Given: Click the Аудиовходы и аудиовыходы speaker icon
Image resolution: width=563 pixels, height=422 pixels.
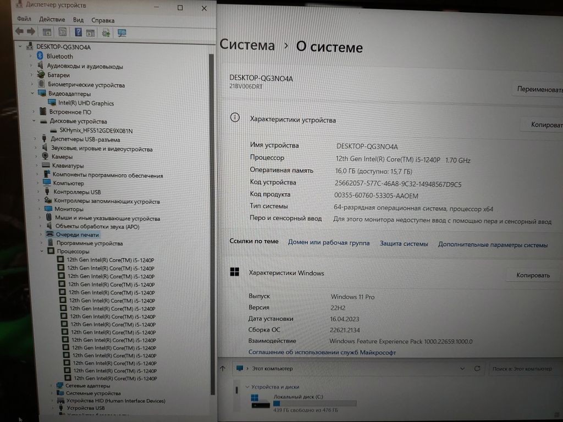Looking at the screenshot, I should [41, 65].
